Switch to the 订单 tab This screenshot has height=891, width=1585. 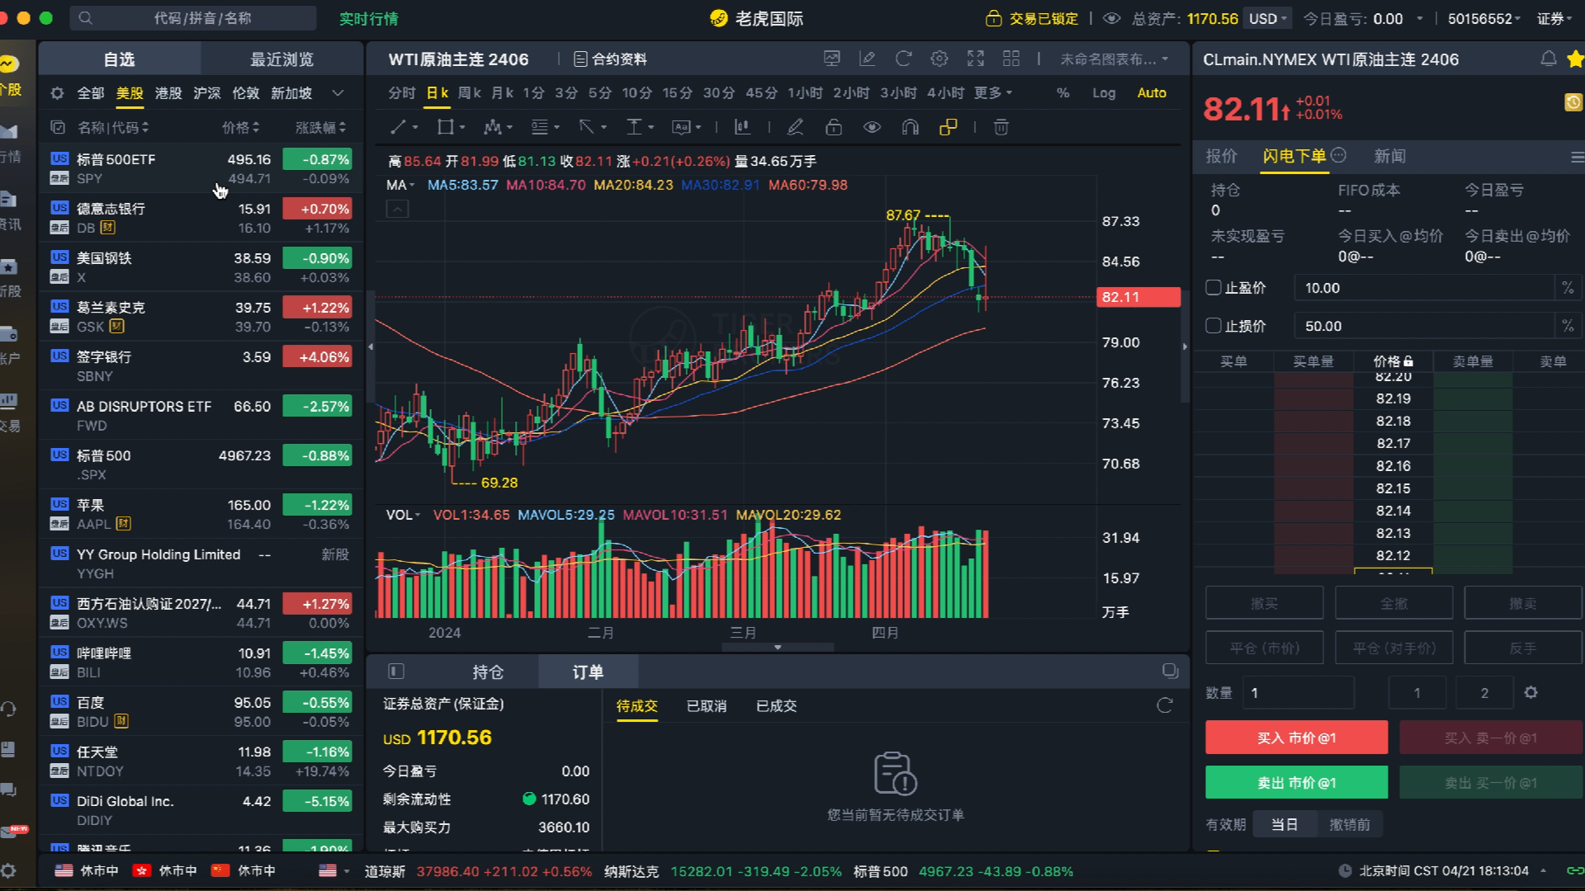588,672
